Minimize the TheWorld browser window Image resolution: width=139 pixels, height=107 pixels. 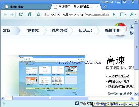pyautogui.click(x=118, y=2)
